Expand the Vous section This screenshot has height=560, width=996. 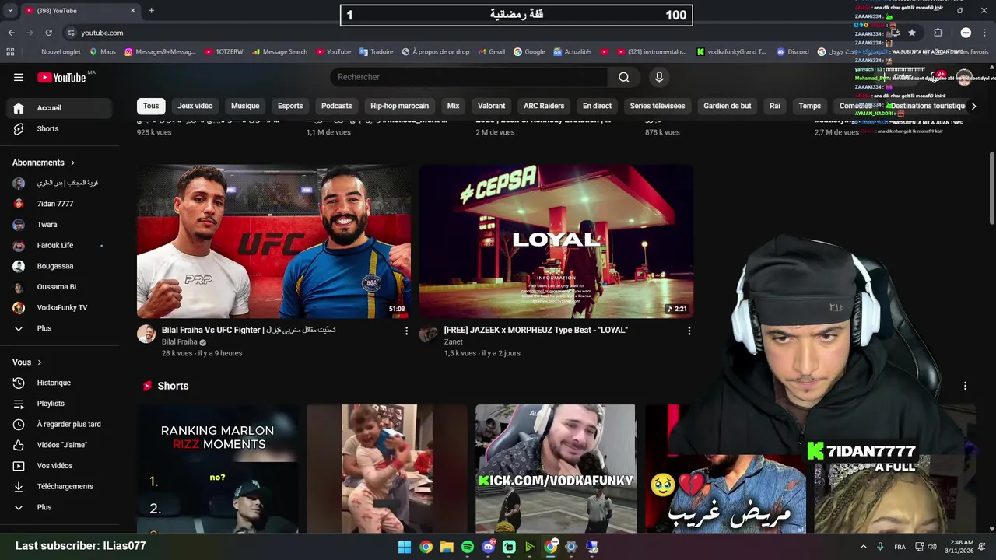click(x=27, y=362)
